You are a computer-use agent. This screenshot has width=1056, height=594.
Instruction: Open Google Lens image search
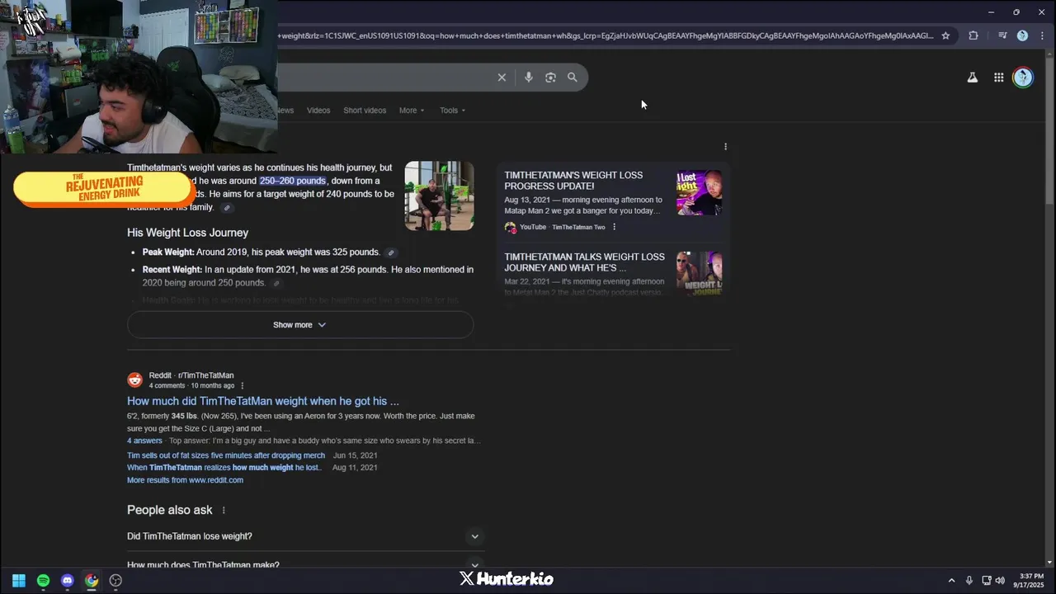click(550, 78)
